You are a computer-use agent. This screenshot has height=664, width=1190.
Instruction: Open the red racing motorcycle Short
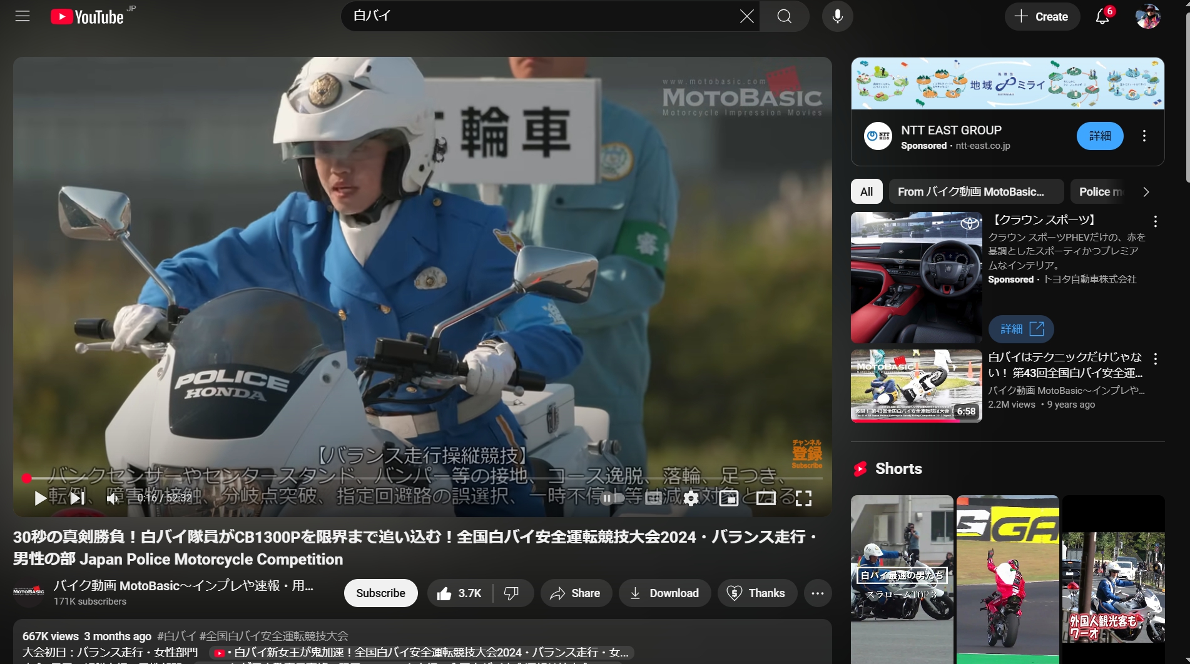[1007, 579]
